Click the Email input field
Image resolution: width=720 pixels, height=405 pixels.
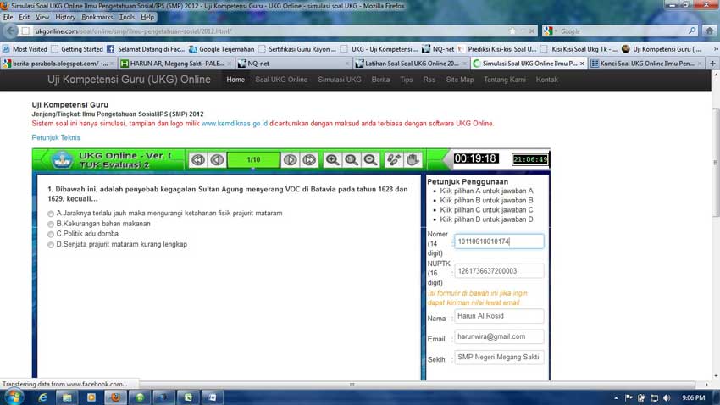pyautogui.click(x=499, y=336)
